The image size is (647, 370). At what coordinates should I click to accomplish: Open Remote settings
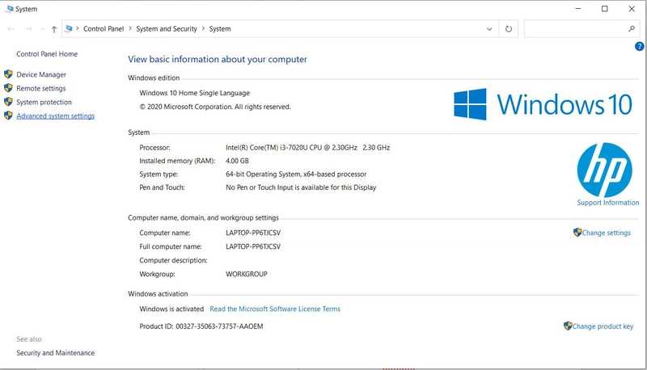coord(41,88)
